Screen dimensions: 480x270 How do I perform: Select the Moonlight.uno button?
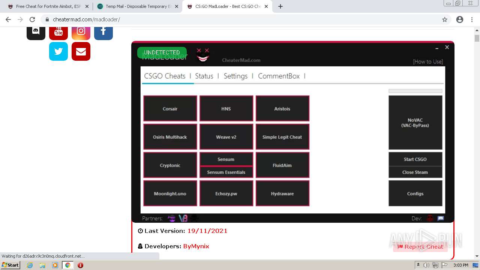tap(170, 193)
